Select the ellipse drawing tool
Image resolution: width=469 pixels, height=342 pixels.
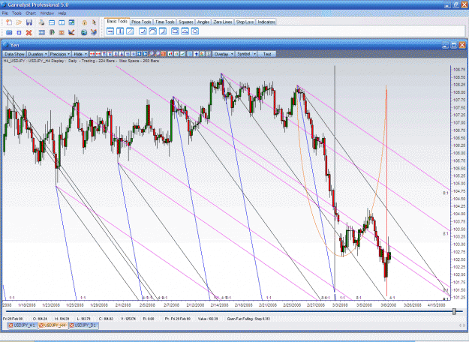[195, 31]
